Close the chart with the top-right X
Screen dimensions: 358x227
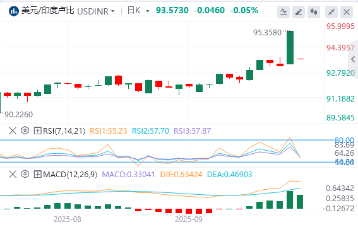[347, 12]
